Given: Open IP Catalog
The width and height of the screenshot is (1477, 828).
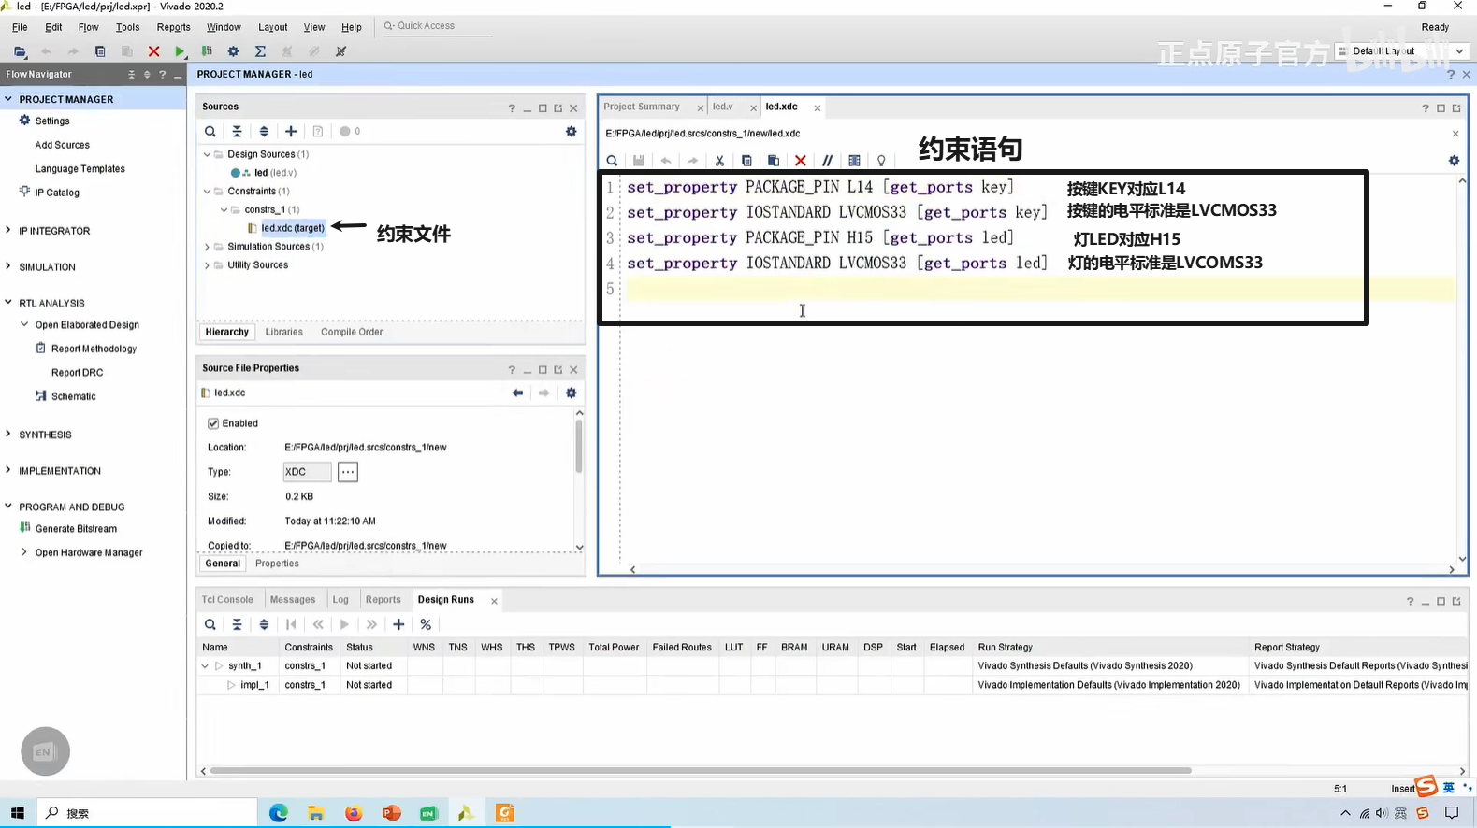Looking at the screenshot, I should click(57, 193).
